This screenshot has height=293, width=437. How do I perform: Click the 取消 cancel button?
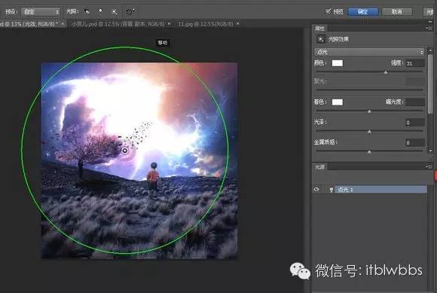click(x=397, y=12)
